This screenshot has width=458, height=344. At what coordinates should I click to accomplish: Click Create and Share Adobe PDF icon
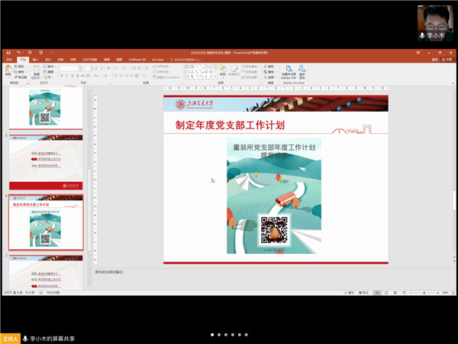tap(287, 70)
